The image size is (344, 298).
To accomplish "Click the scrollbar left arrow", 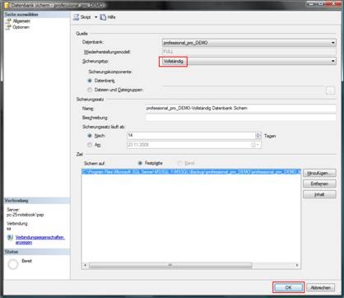I will click(x=85, y=265).
